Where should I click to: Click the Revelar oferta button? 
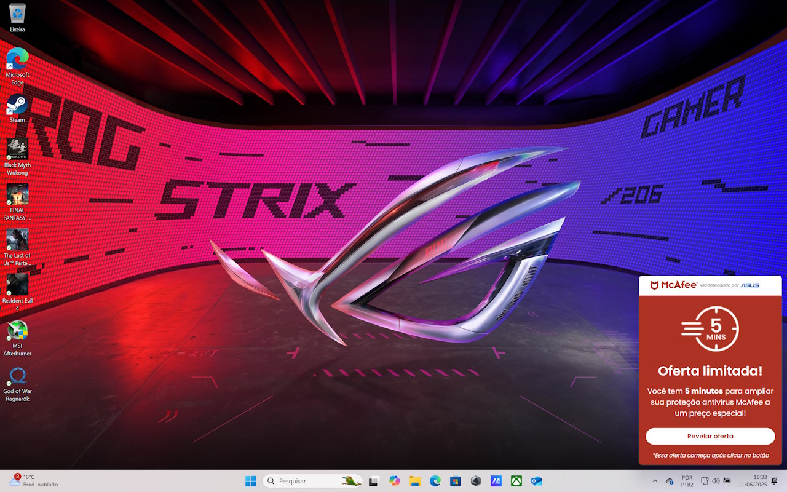point(710,436)
